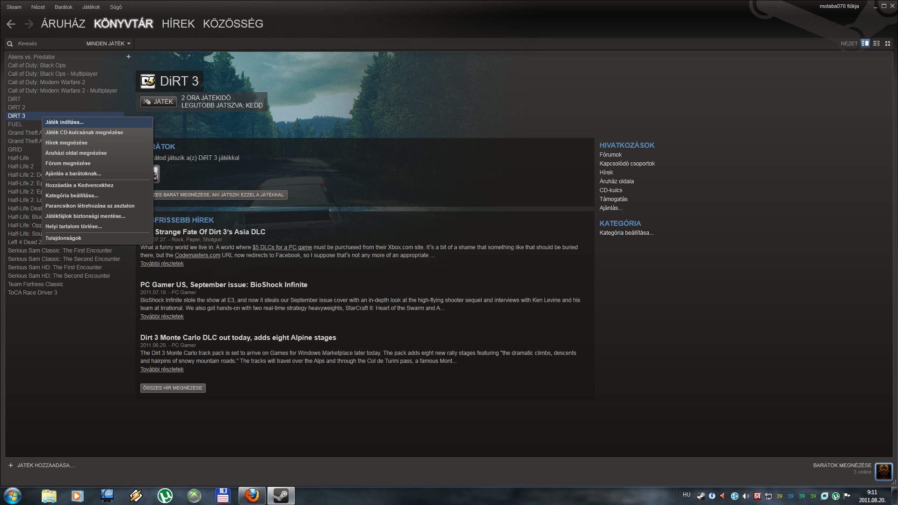Click ÖSSZES HÍR MEGNÉZÉSE button
Screen dimensions: 898x505
173,388
